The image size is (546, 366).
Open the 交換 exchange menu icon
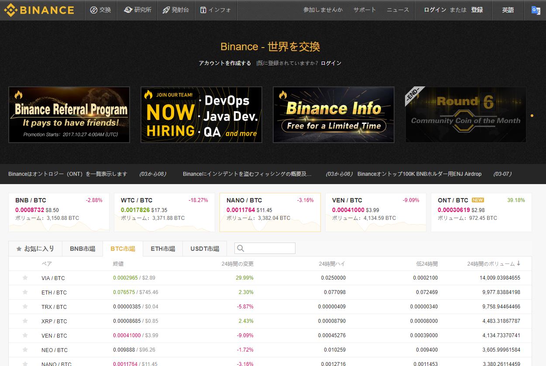pos(93,10)
